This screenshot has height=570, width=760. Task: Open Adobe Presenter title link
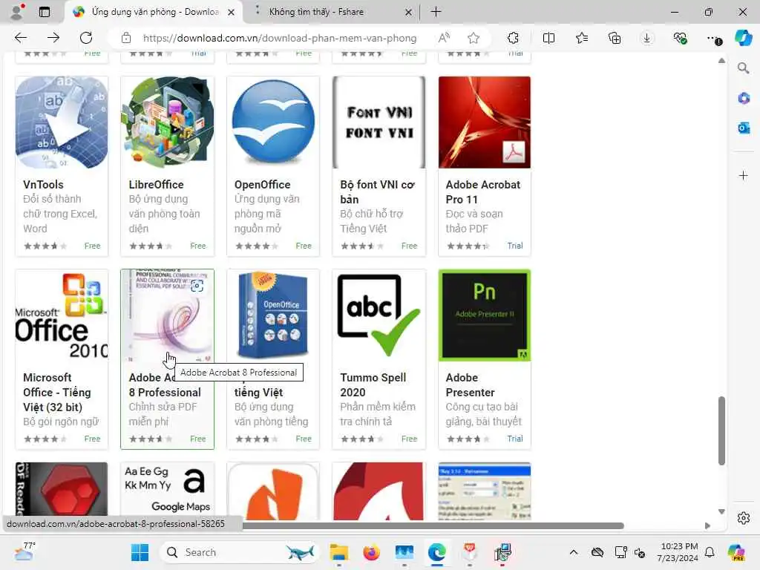(470, 385)
